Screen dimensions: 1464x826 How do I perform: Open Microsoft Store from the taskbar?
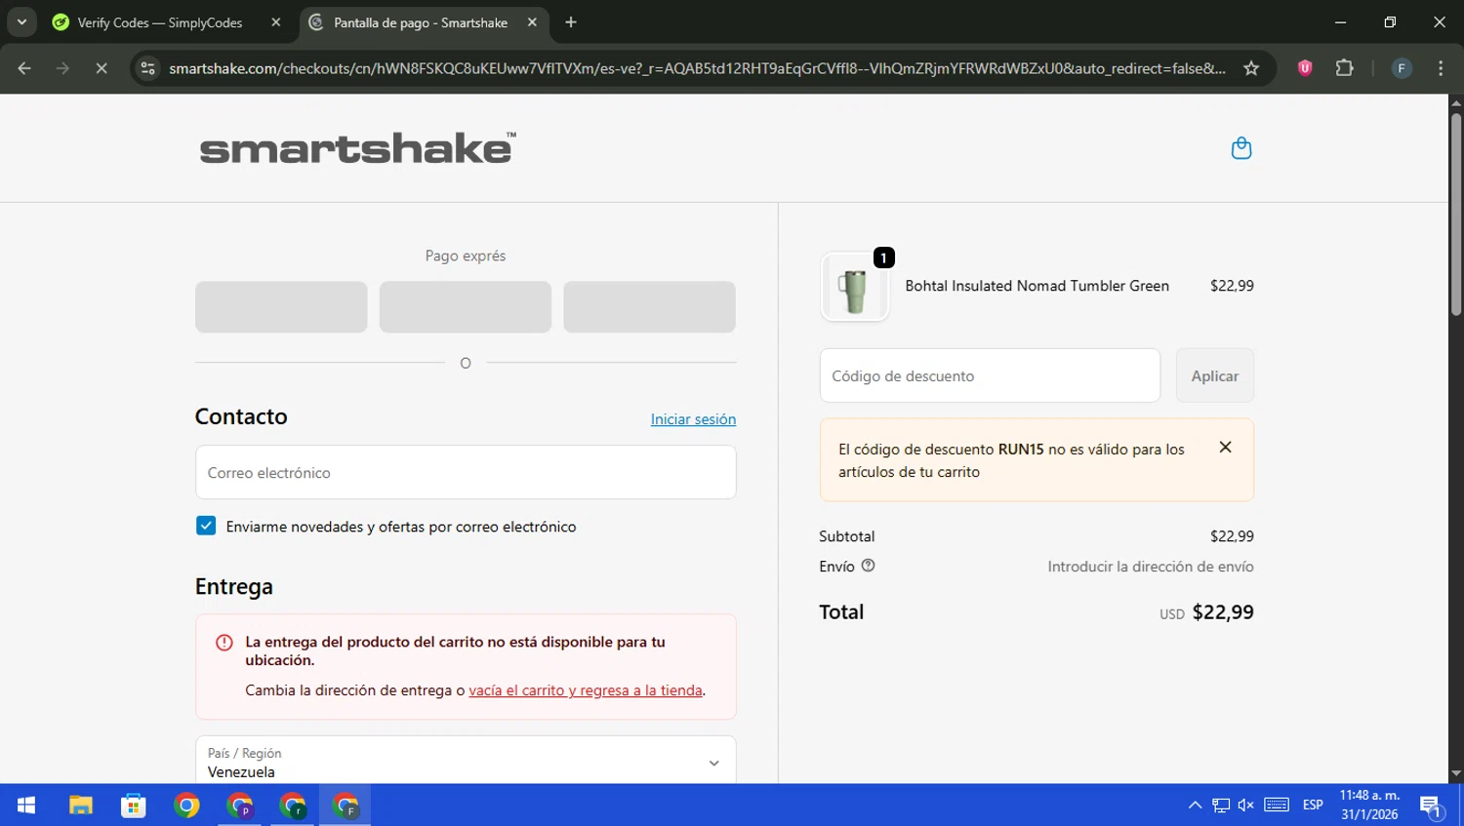[x=134, y=806]
